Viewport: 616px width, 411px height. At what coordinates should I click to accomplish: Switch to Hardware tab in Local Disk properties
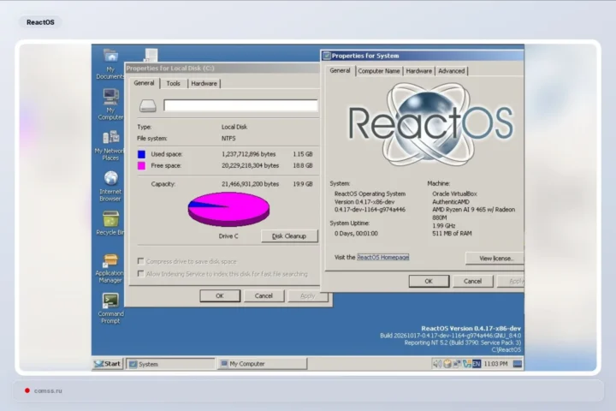pyautogui.click(x=204, y=83)
